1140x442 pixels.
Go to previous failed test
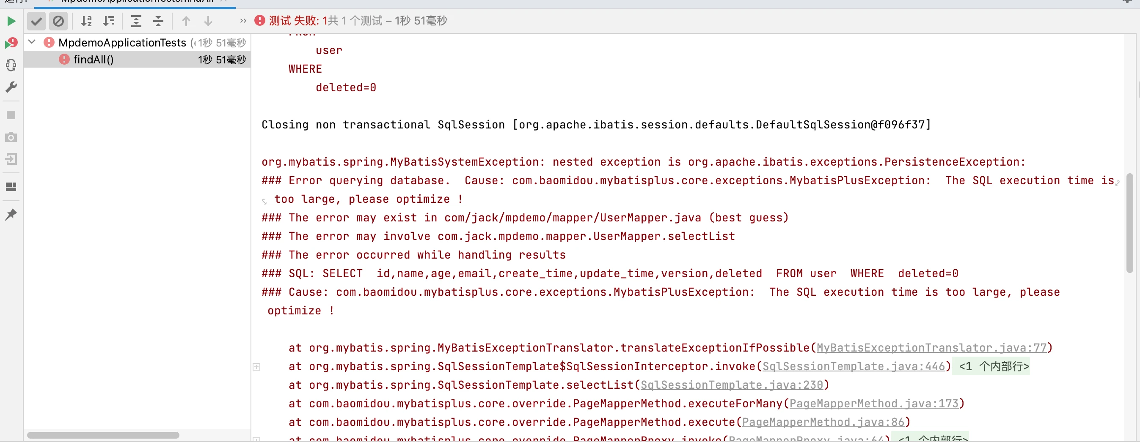[186, 21]
